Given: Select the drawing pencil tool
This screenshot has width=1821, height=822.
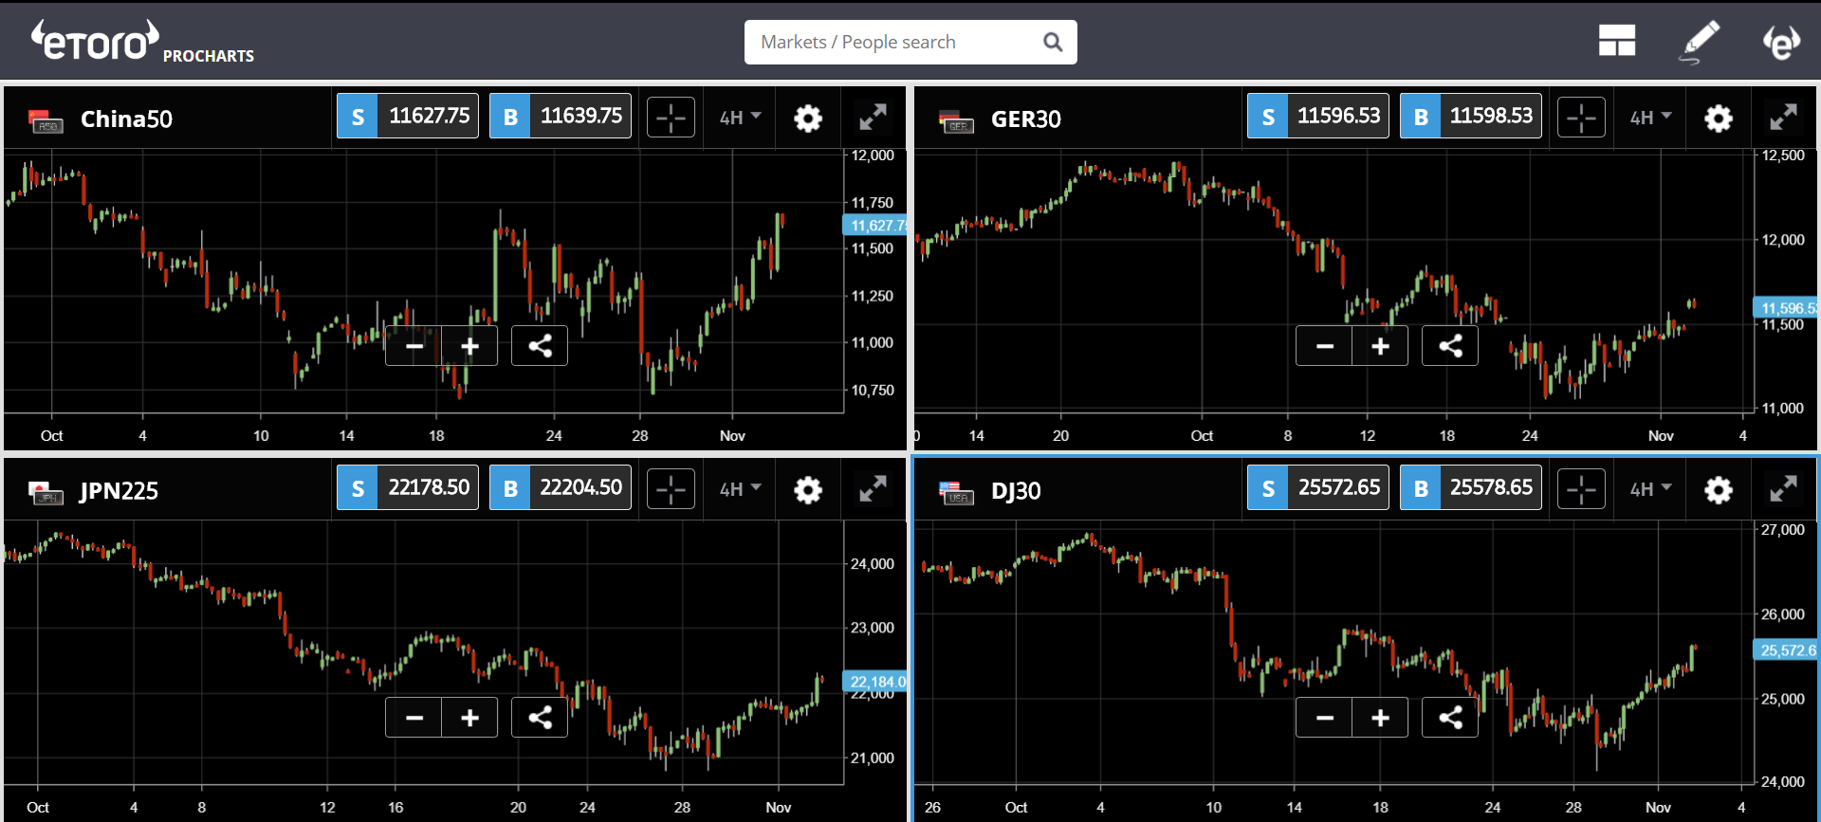Looking at the screenshot, I should (1700, 42).
